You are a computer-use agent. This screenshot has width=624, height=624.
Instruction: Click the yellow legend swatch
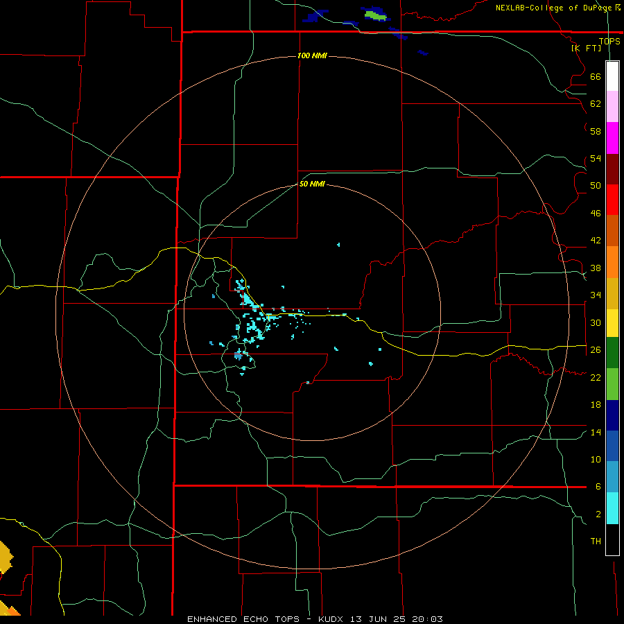[x=612, y=323]
